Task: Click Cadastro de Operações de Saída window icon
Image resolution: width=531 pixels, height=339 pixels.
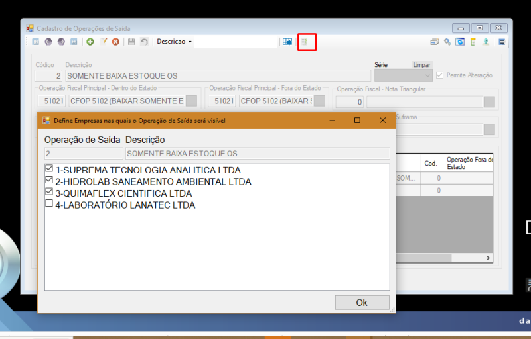Action: pos(30,28)
